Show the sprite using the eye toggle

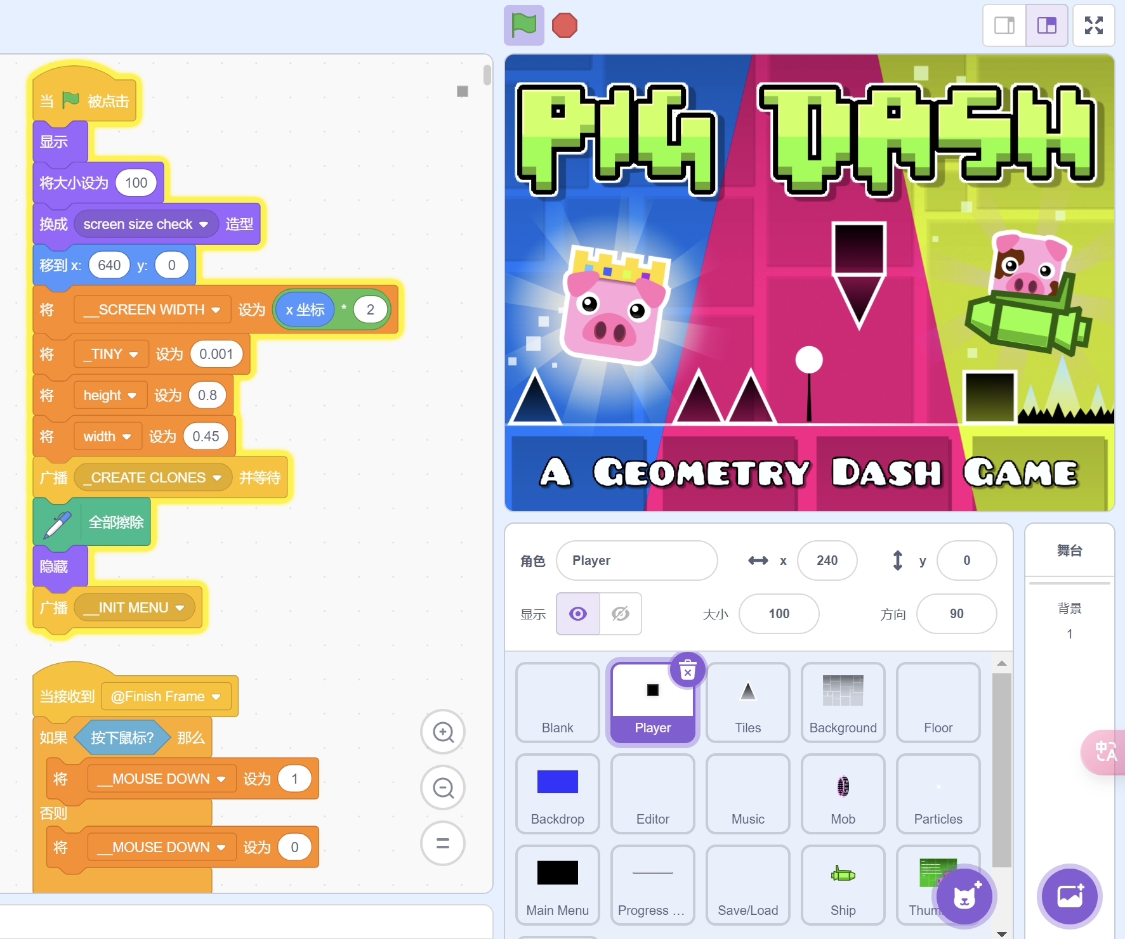click(578, 614)
